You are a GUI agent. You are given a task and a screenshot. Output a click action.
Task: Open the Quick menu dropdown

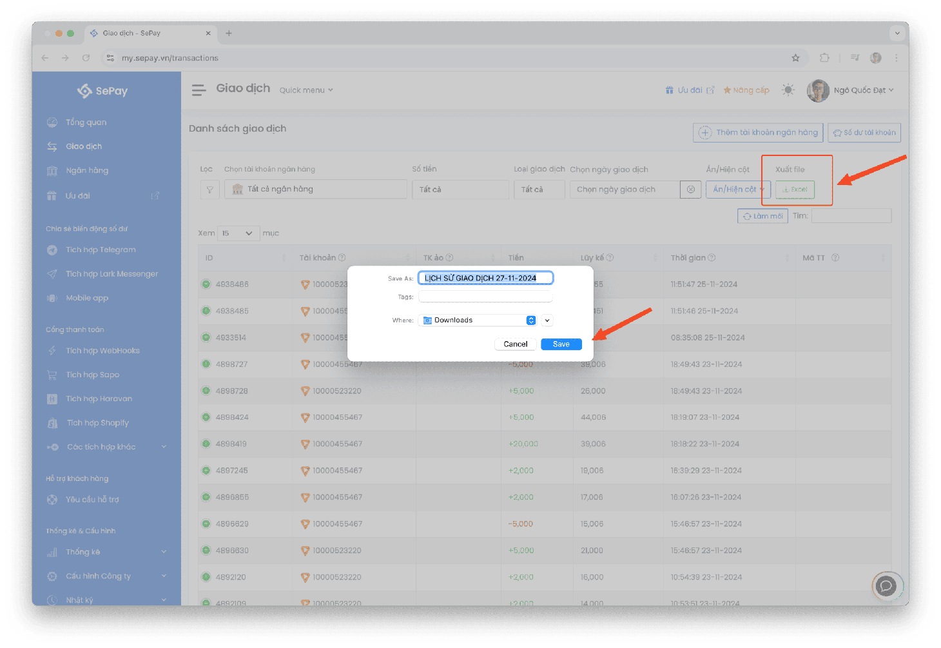coord(306,90)
